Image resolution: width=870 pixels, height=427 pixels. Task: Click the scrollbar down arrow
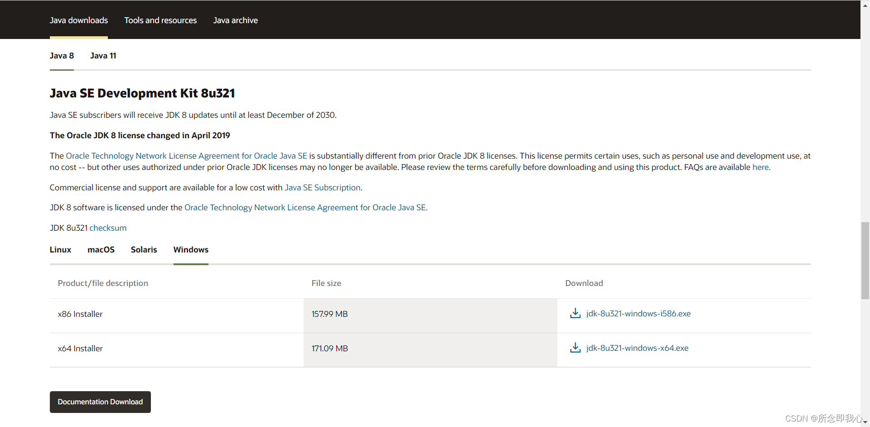[865, 422]
